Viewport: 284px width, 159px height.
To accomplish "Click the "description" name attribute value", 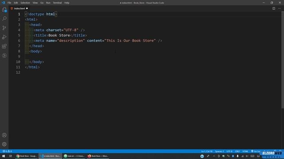I will pyautogui.click(x=71, y=41).
